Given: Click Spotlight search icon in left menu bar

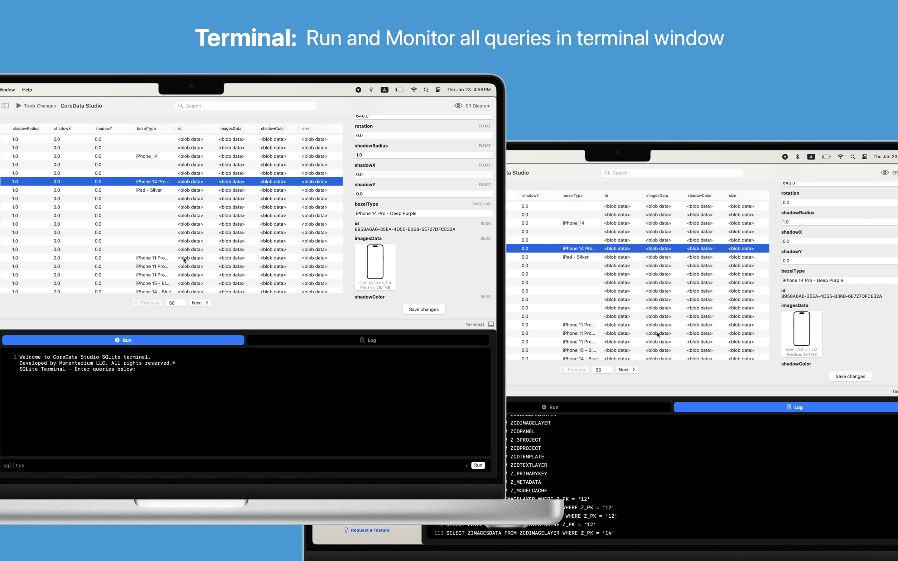Looking at the screenshot, I should (426, 90).
